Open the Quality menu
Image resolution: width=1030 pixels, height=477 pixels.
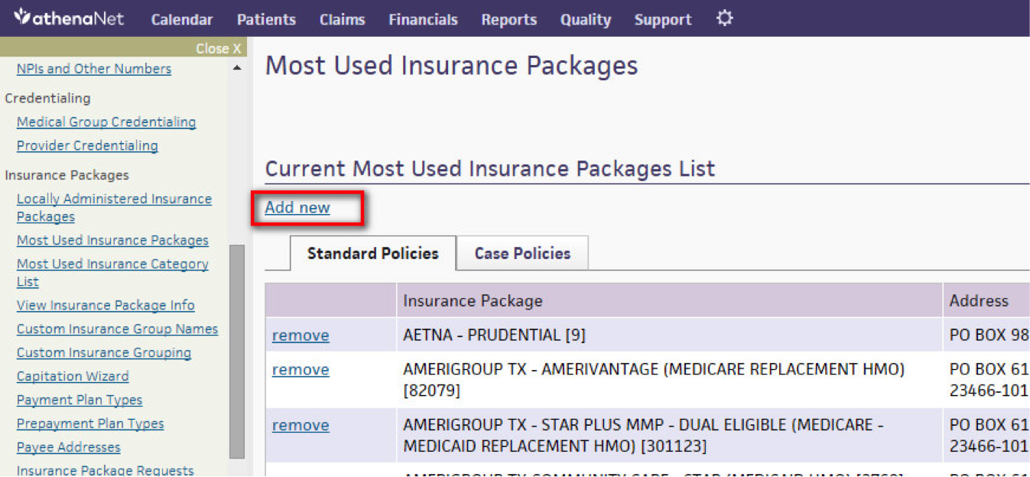point(585,20)
